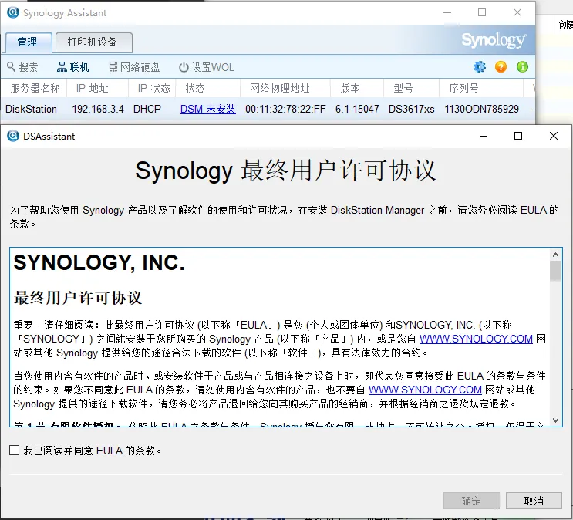
Task: Open the first WWW.SYNOLOGY.COM link in EULA
Action: 476,339
